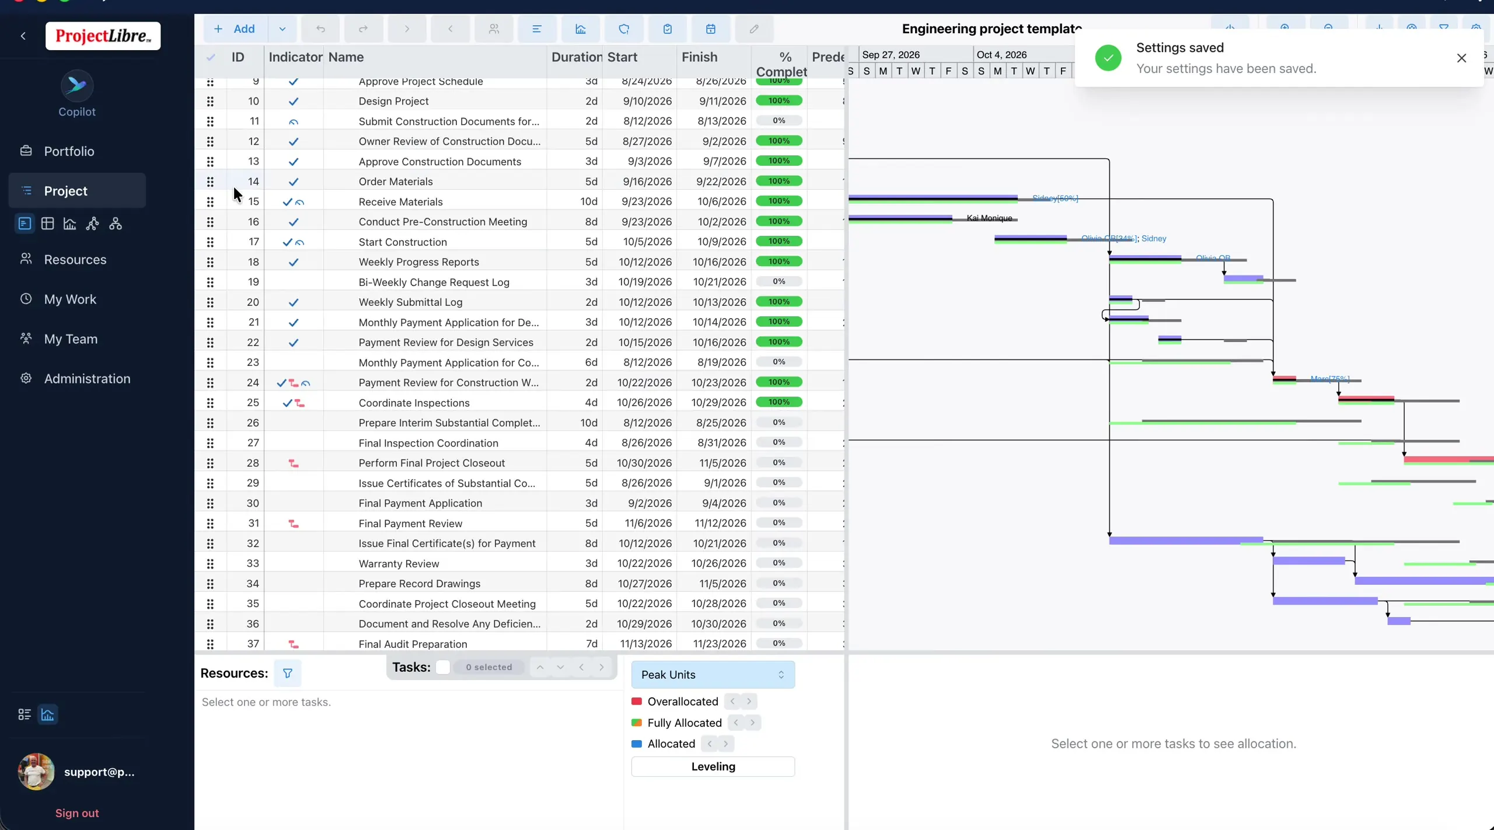Open the Peak Units dropdown
Image resolution: width=1494 pixels, height=830 pixels.
pos(713,675)
